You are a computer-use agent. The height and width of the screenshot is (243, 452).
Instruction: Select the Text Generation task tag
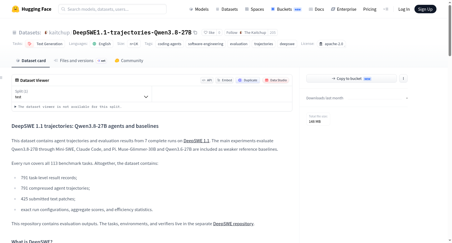[45, 44]
